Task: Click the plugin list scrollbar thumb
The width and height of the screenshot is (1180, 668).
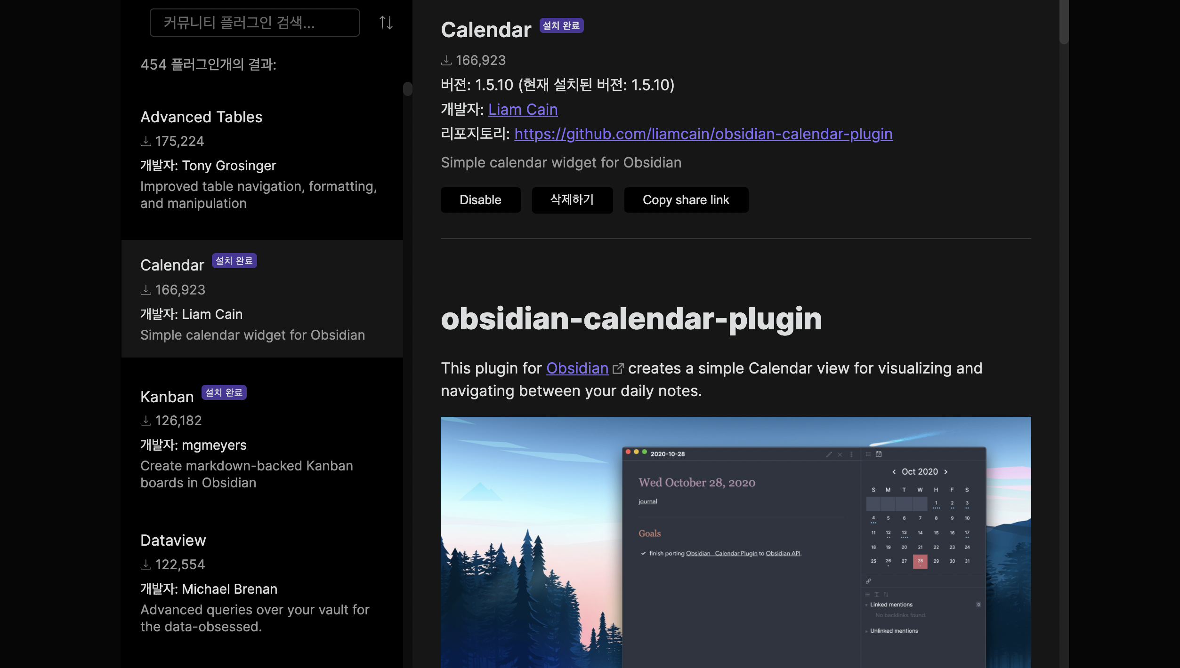Action: coord(407,89)
